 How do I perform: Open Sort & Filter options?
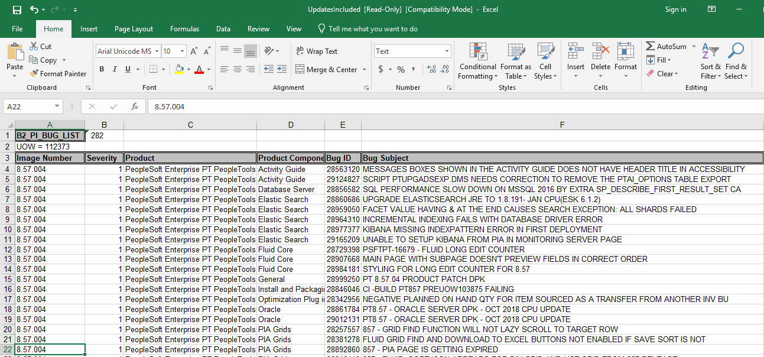[710, 61]
